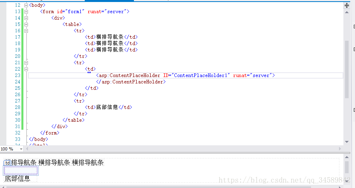Image resolution: width=355 pixels, height=188 pixels.
Task: Click 底部信息 td code on line 28
Action: (x=108, y=107)
